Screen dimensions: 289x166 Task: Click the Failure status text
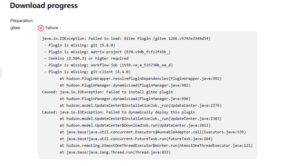53,28
